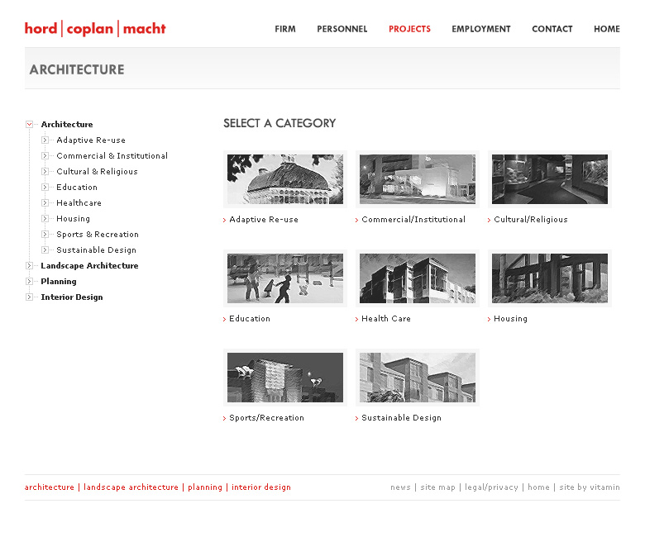Screen dimensions: 645x537
Task: Go to the Firm menu item
Action: point(285,29)
